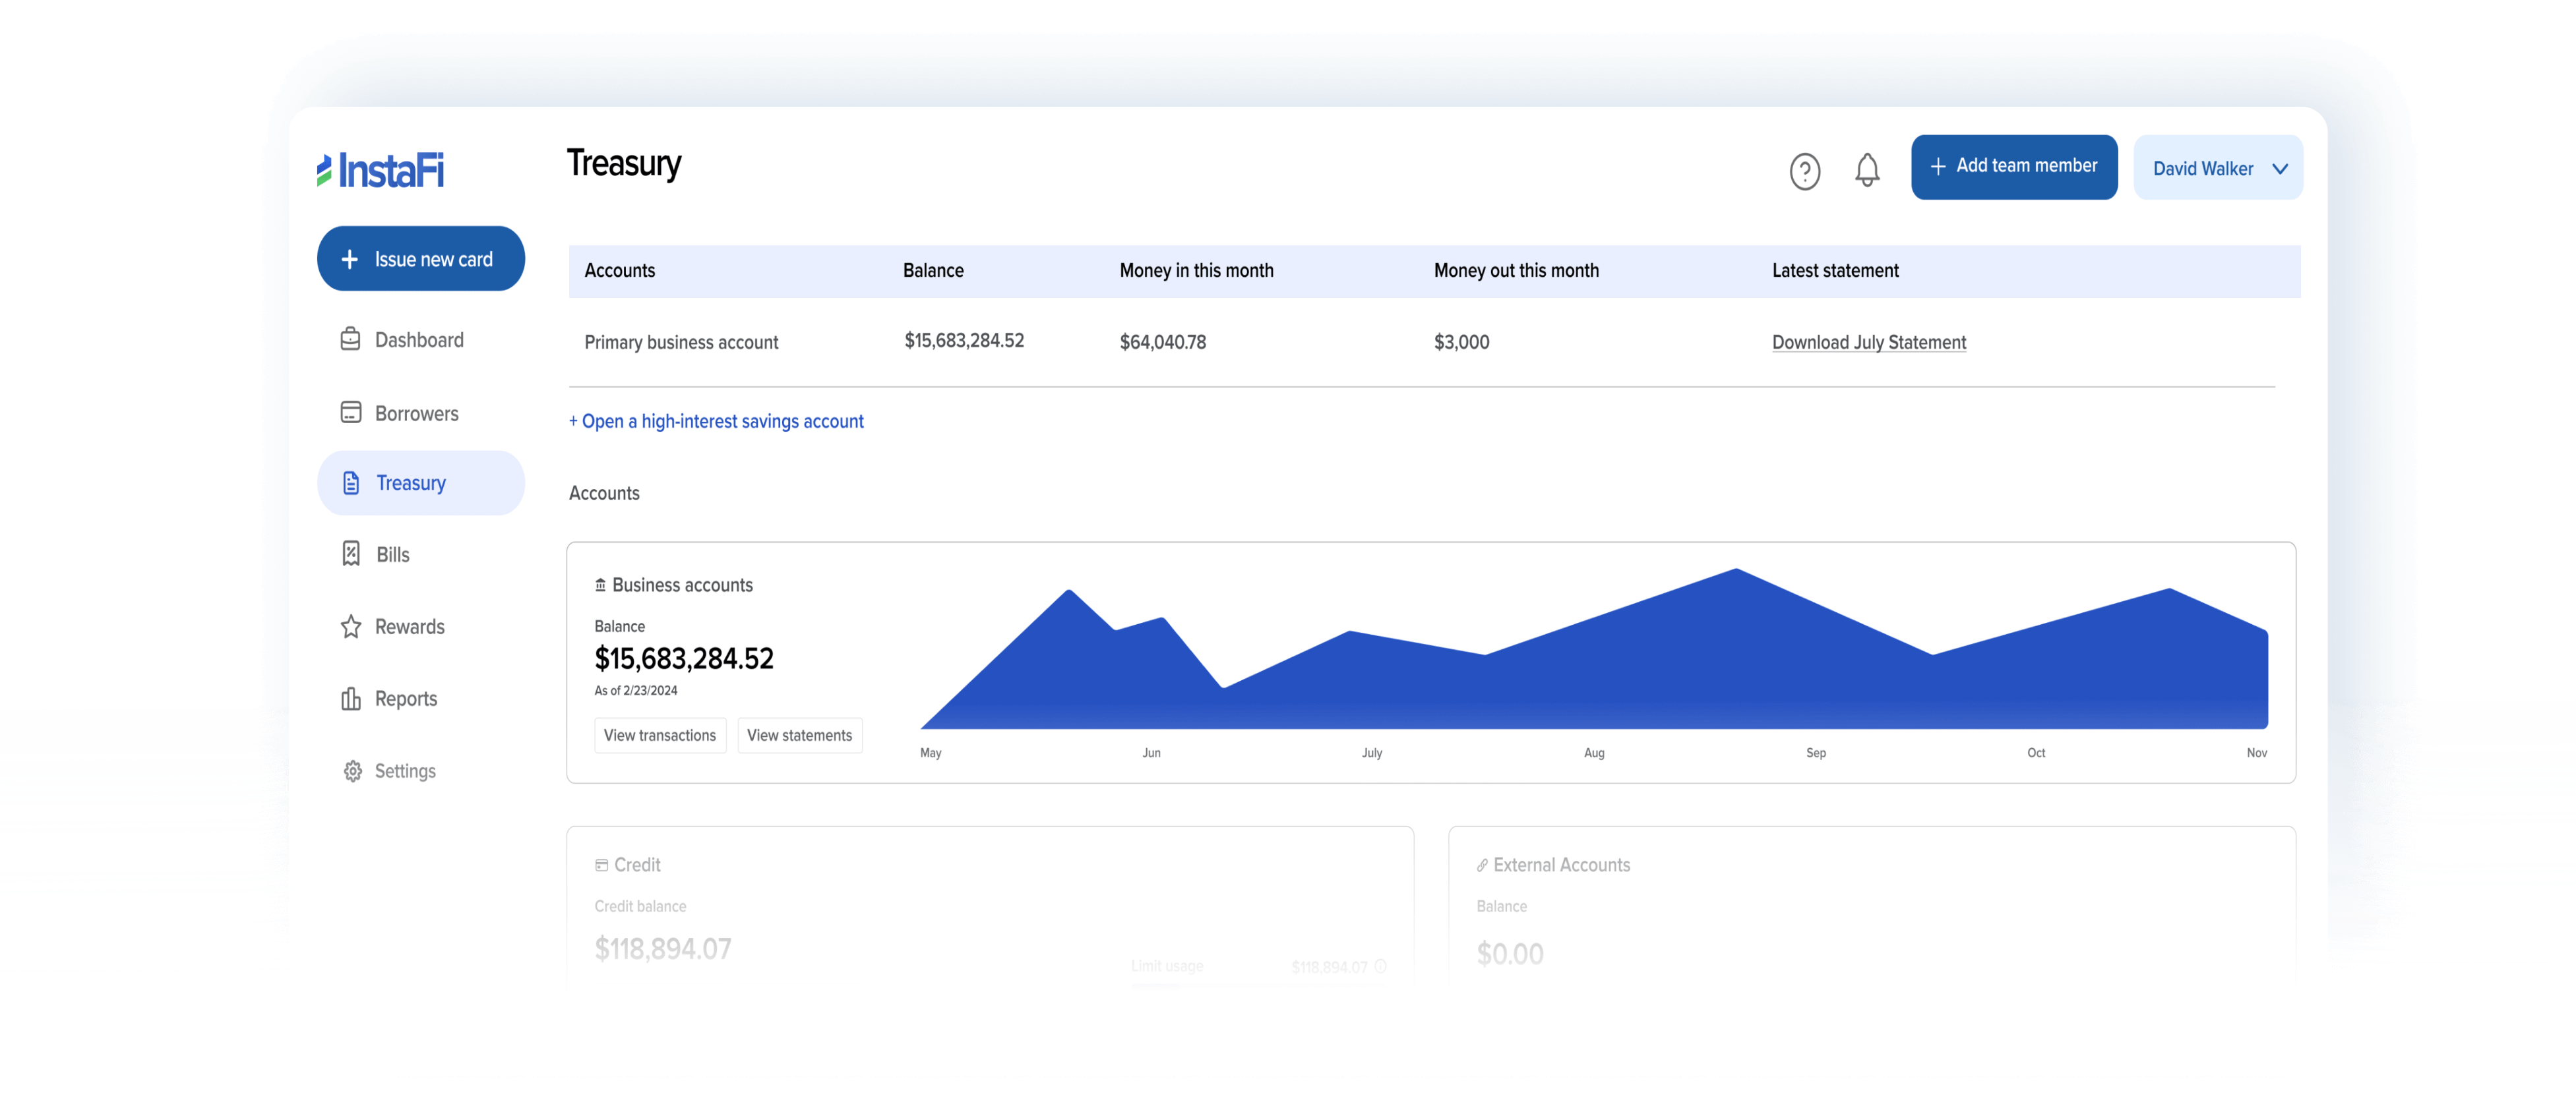Viewport: 2576px width, 1106px height.
Task: Click the Issue new card button
Action: (420, 259)
